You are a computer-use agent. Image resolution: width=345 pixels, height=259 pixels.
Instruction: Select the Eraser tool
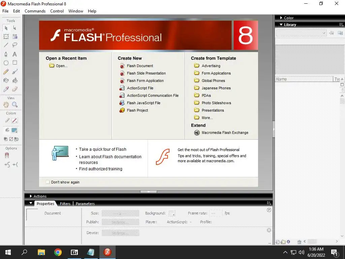[15, 89]
